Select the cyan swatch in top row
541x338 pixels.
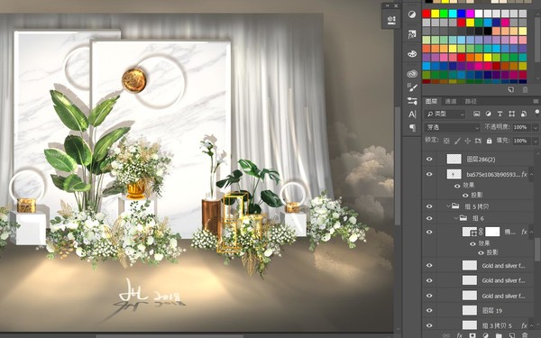(x=453, y=14)
